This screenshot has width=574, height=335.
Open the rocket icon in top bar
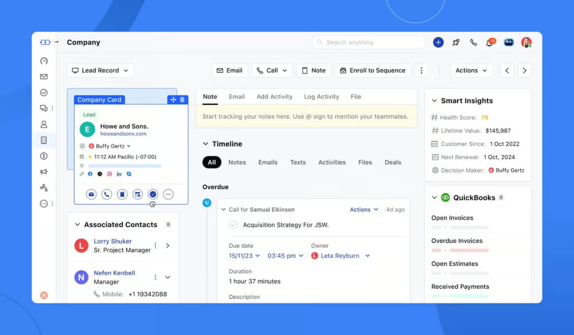pyautogui.click(x=456, y=42)
